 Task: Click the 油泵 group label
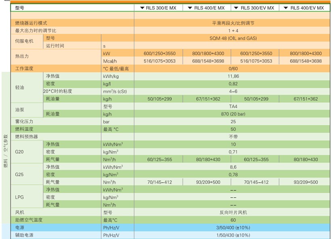[20, 110]
